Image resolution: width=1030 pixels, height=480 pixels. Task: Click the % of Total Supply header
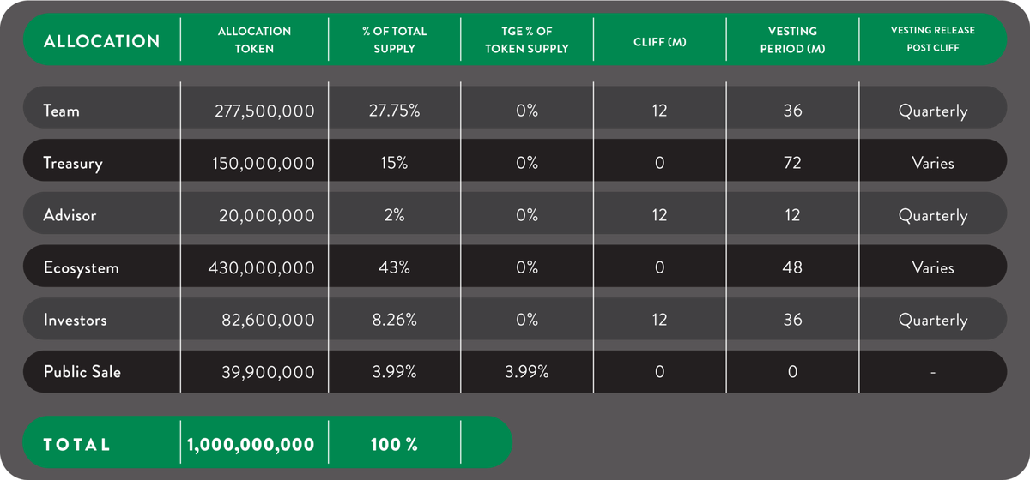point(395,40)
